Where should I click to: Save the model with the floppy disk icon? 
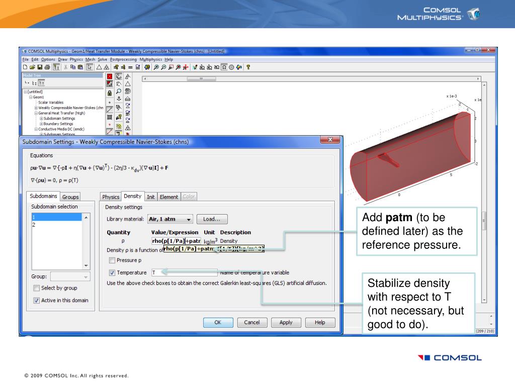40,67
